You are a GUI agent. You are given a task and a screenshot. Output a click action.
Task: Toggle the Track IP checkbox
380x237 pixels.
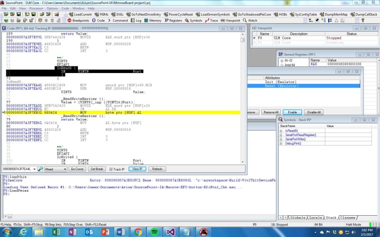pos(111,169)
